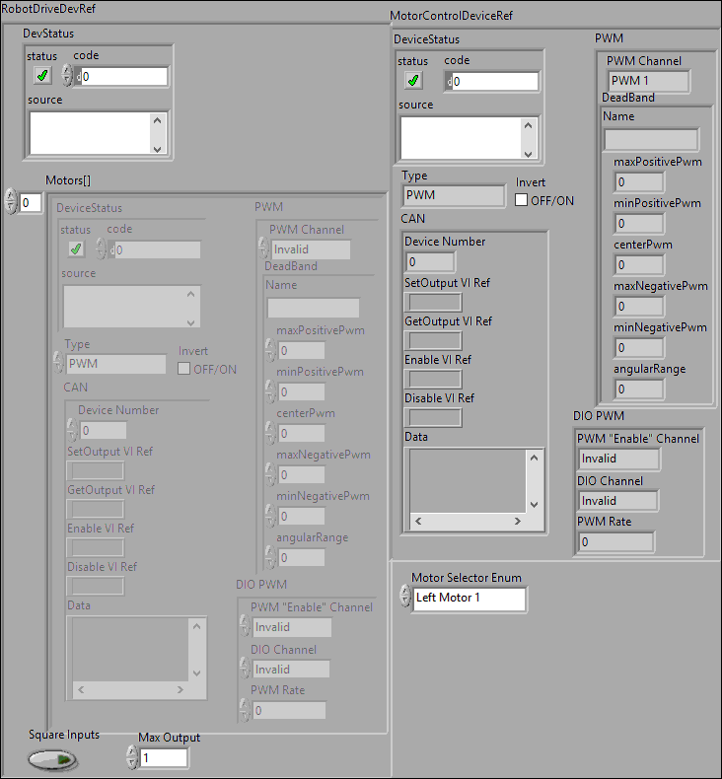This screenshot has width=722, height=779.
Task: Toggle the greyed status checkmark in Motors DeviceStatus
Action: pos(76,248)
